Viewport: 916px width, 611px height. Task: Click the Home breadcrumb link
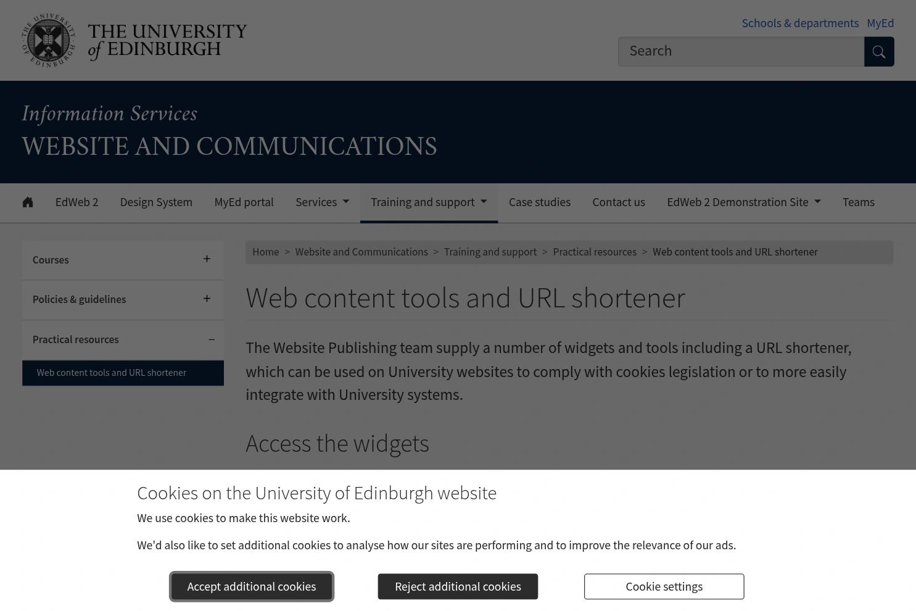coord(266,252)
